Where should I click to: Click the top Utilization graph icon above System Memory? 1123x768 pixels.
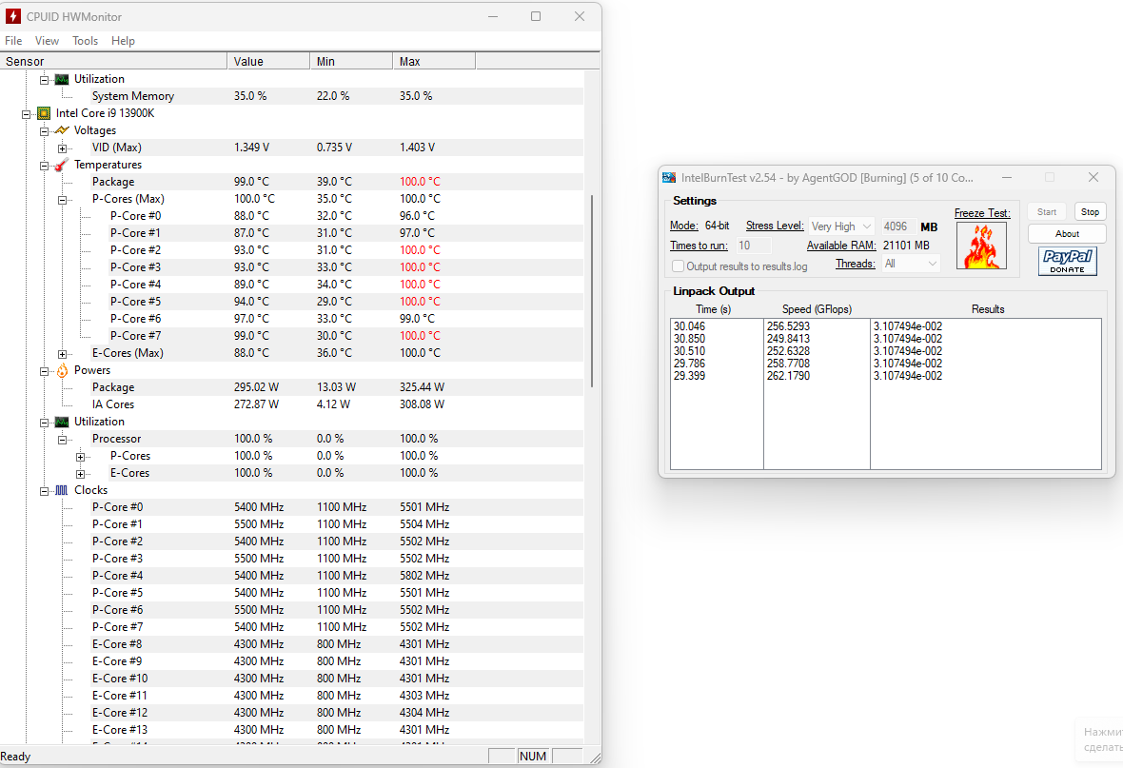tap(62, 79)
